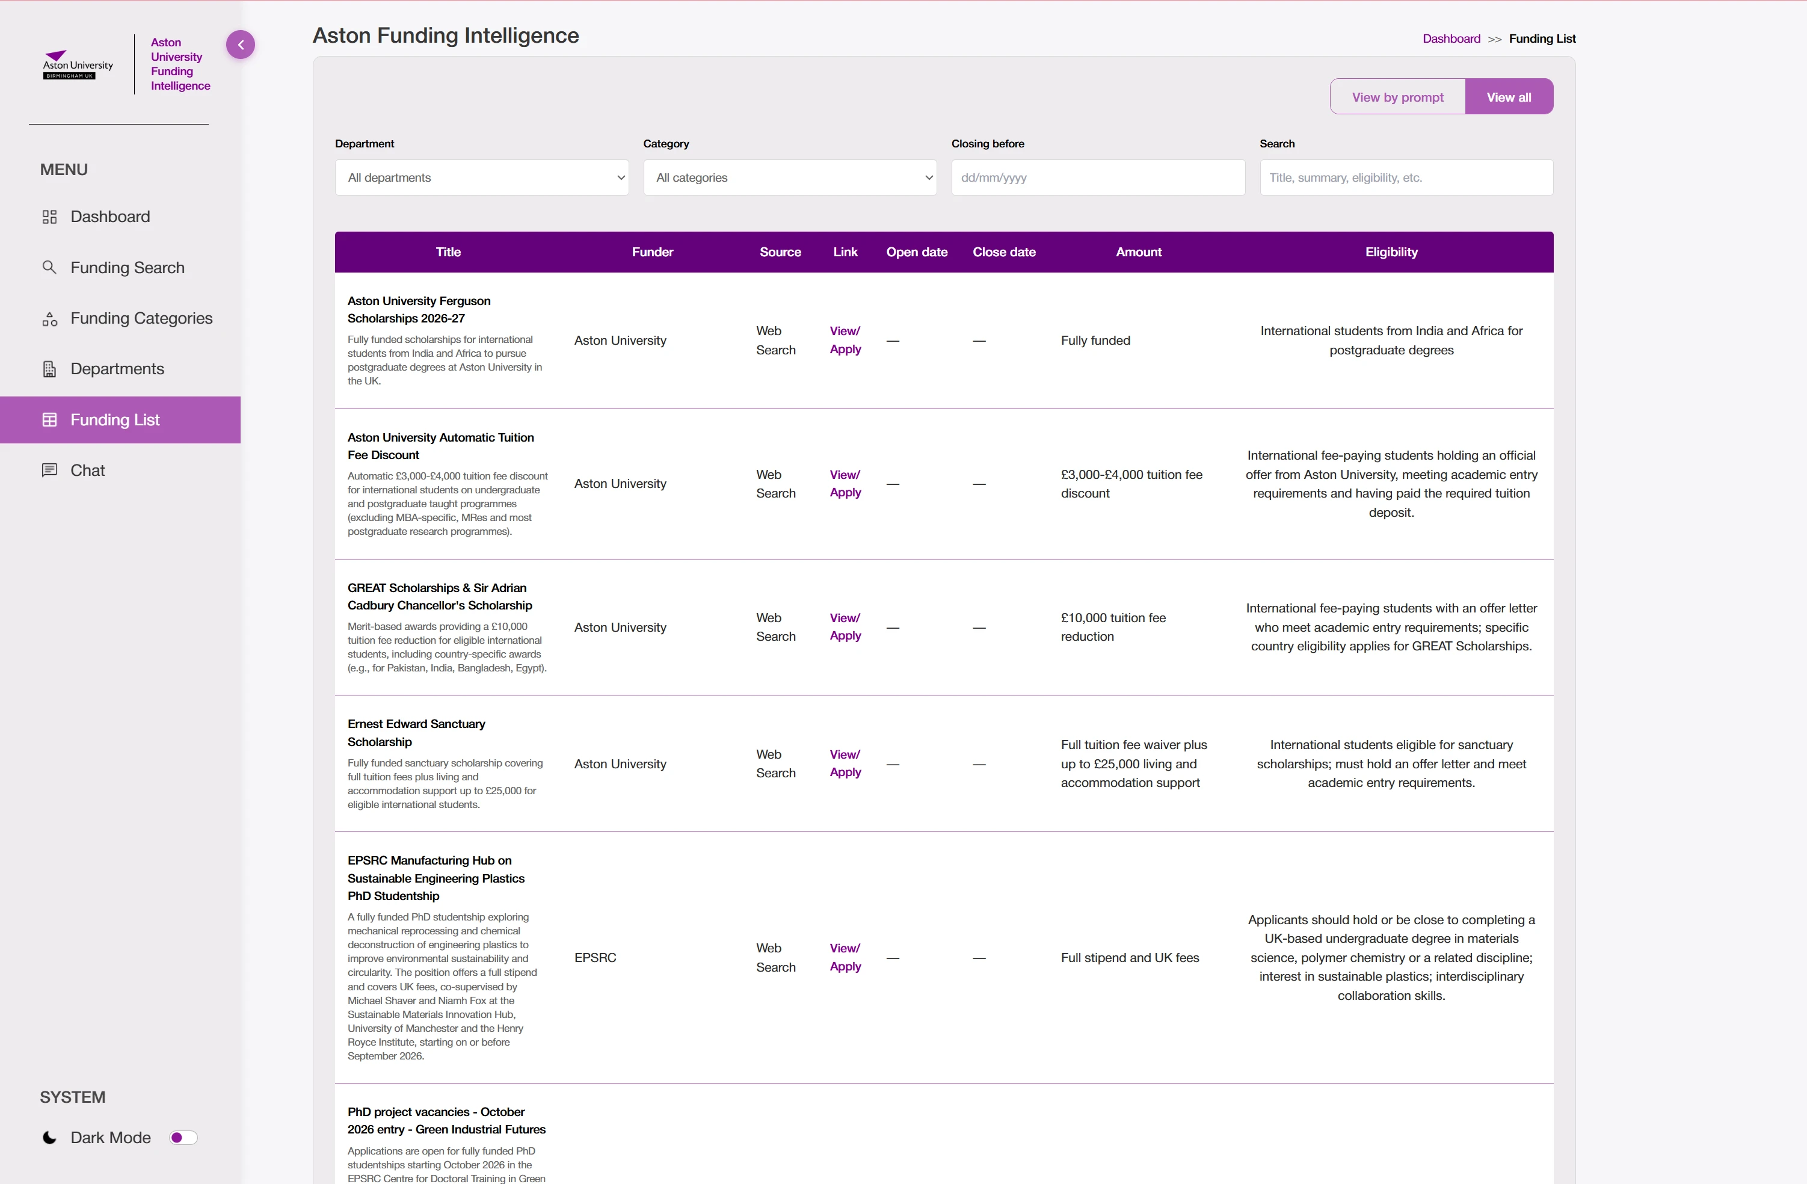
Task: Open the All categories dropdown
Action: (x=790, y=177)
